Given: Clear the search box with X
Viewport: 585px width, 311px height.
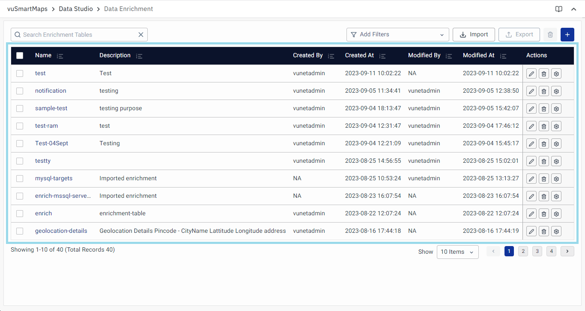Looking at the screenshot, I should (x=140, y=35).
